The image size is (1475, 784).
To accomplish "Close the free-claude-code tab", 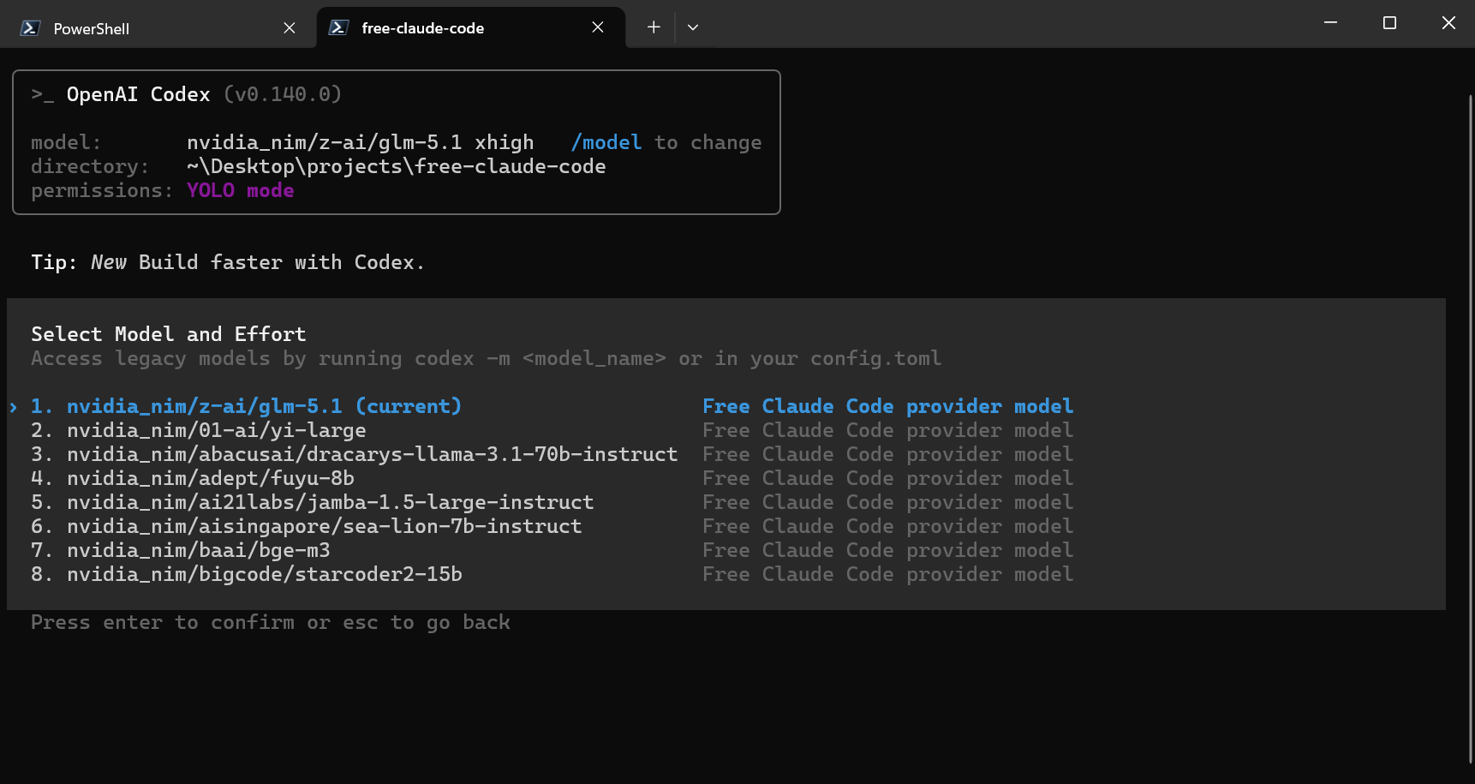I will point(598,27).
